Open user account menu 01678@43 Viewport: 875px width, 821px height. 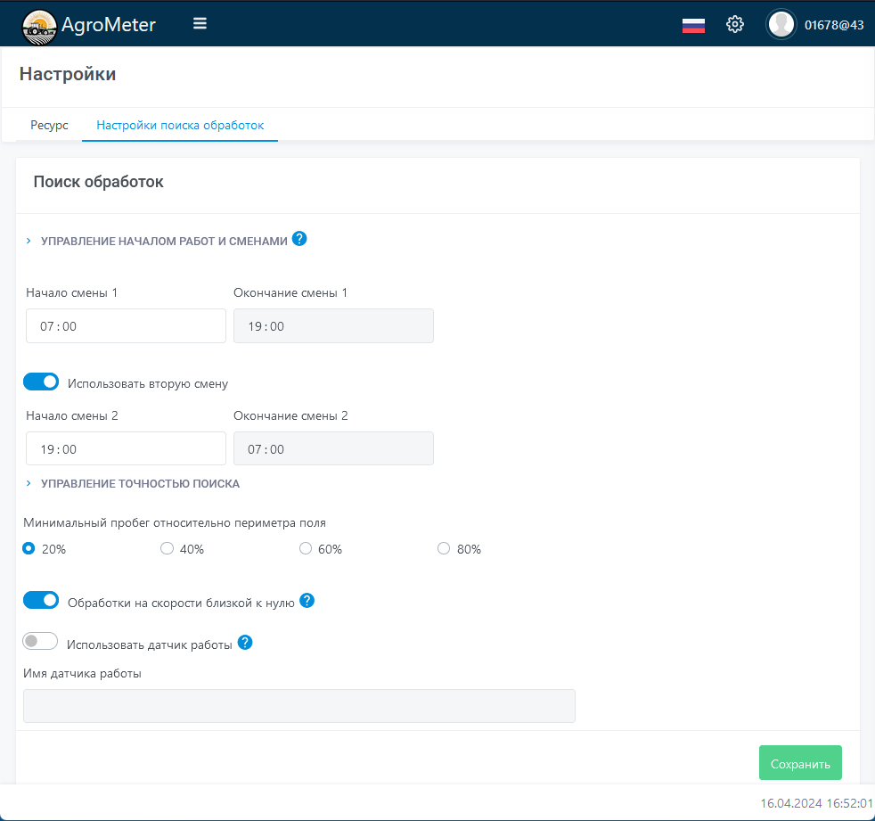(833, 25)
